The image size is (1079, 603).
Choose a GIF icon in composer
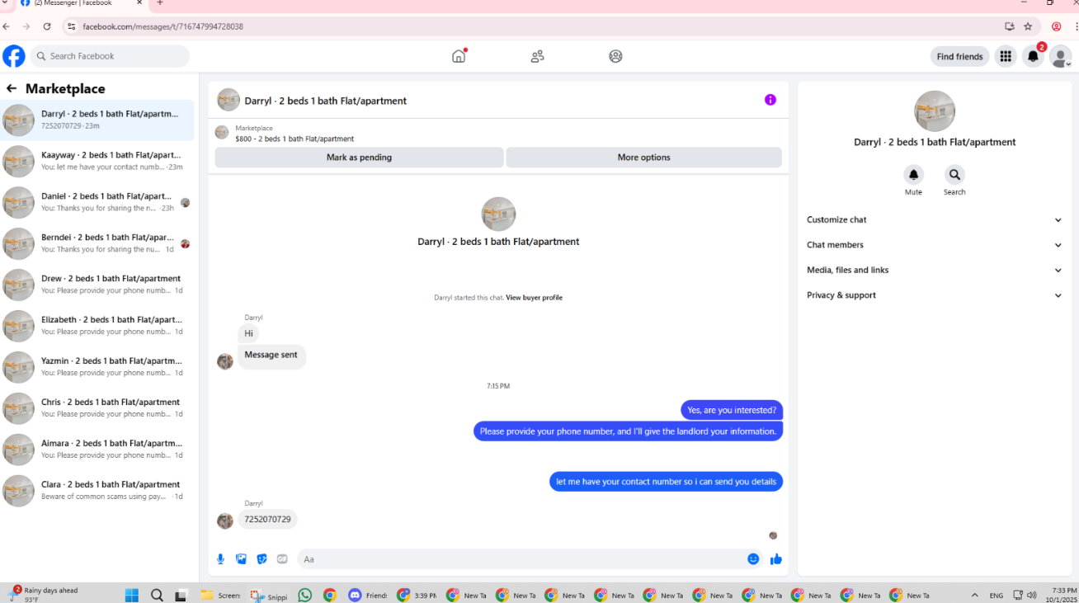point(282,559)
